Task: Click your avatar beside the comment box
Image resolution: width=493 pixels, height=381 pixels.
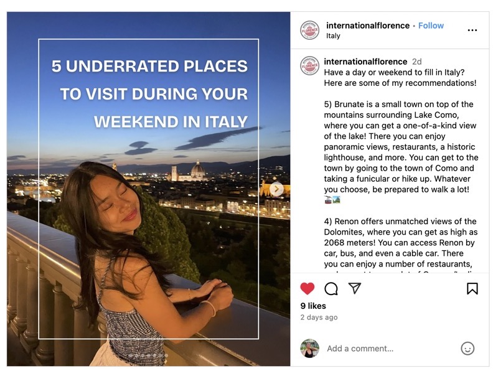Action: (x=309, y=349)
